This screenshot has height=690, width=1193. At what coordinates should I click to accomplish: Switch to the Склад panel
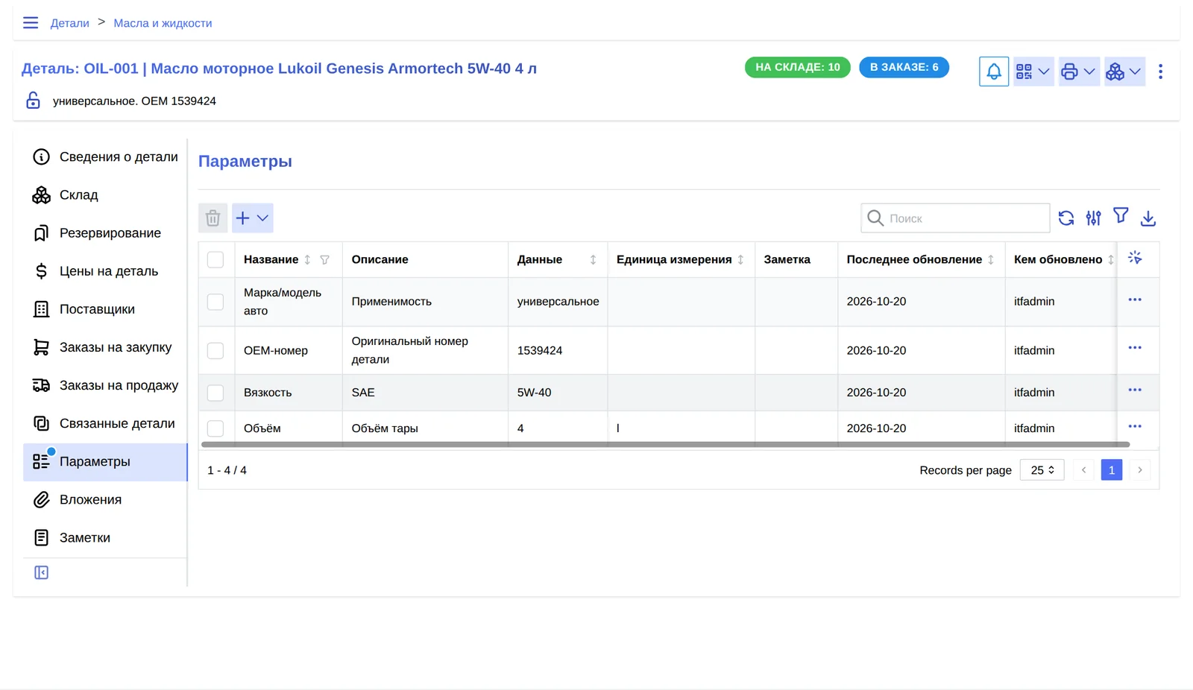click(x=105, y=194)
